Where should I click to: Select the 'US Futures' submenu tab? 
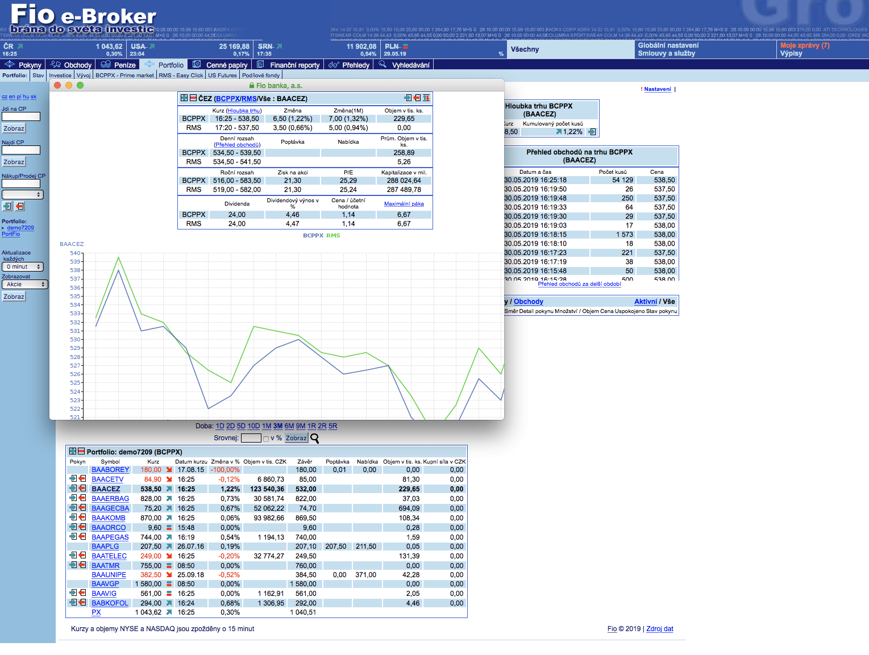tap(222, 75)
